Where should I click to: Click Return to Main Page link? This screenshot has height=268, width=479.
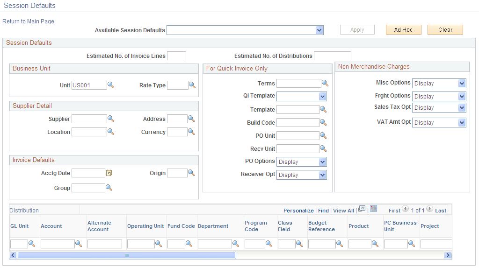(28, 21)
